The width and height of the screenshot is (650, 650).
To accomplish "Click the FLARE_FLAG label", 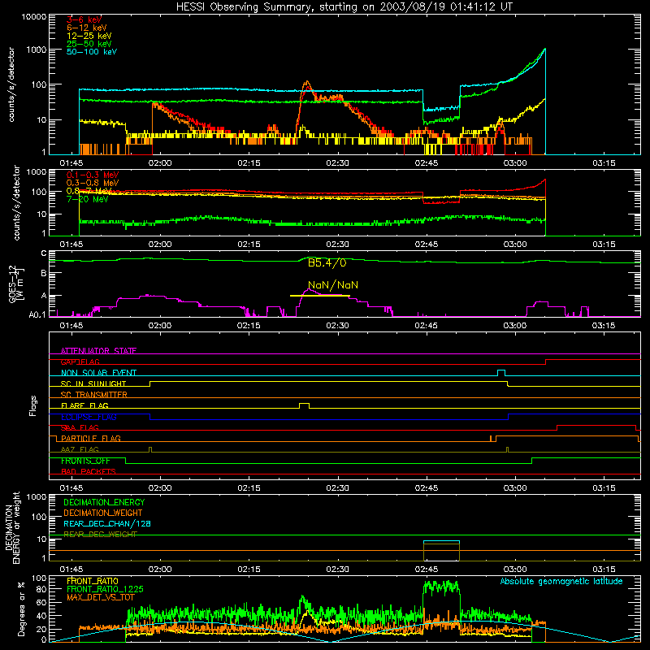I will point(84,405).
